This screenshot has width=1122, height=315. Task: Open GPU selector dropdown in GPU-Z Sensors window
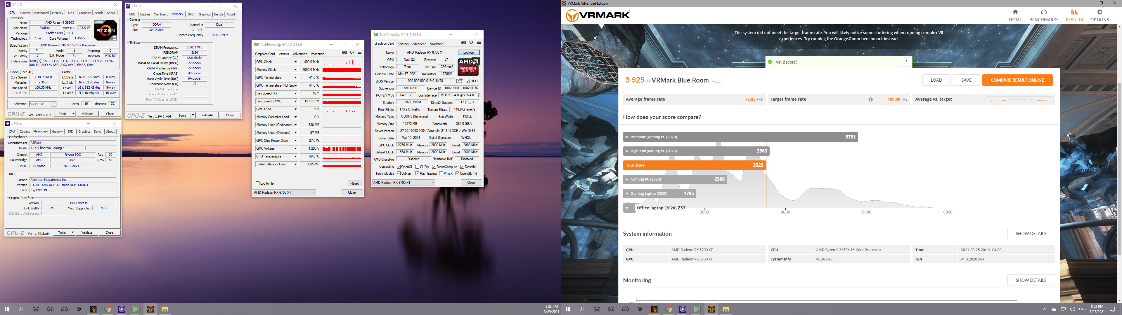pos(285,192)
